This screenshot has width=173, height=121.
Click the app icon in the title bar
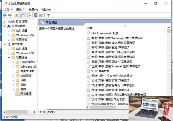coord(5,4)
